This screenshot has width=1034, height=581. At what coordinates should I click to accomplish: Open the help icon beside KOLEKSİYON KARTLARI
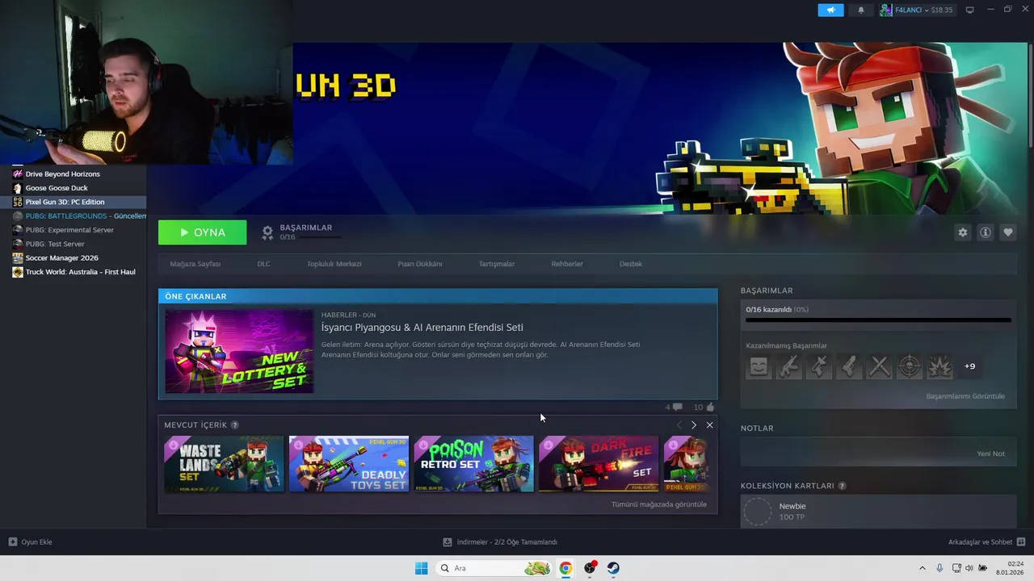843,487
